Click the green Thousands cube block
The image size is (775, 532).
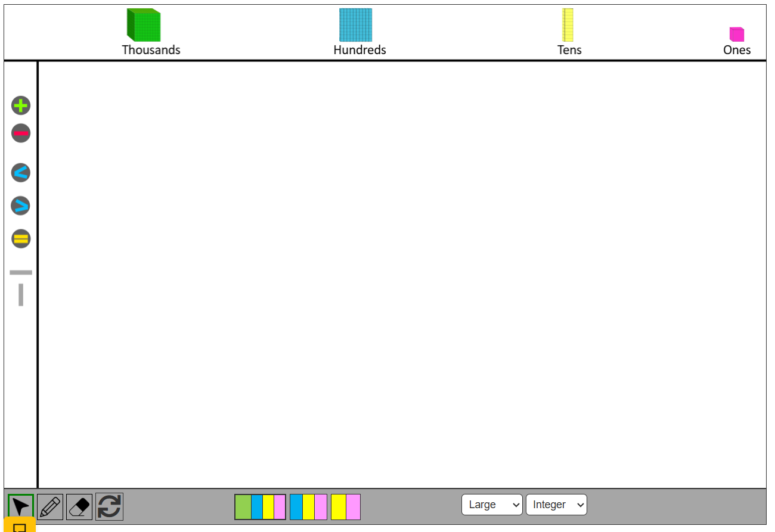pyautogui.click(x=144, y=25)
